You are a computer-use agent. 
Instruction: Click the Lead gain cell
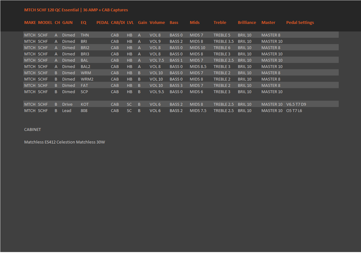[67, 111]
